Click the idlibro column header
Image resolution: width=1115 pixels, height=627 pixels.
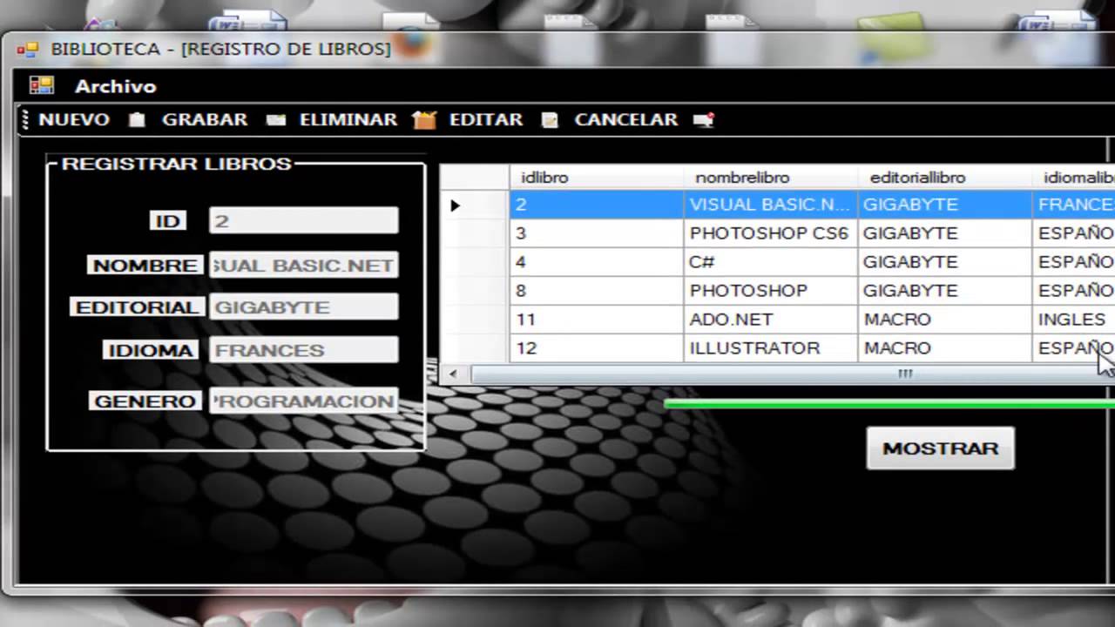pyautogui.click(x=597, y=178)
